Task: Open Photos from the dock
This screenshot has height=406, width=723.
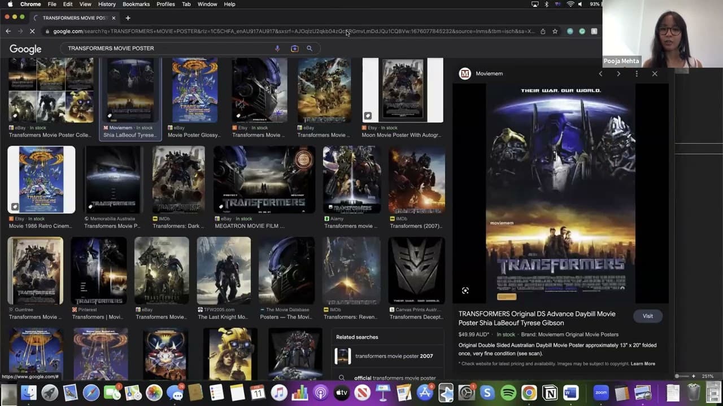Action: click(x=154, y=392)
